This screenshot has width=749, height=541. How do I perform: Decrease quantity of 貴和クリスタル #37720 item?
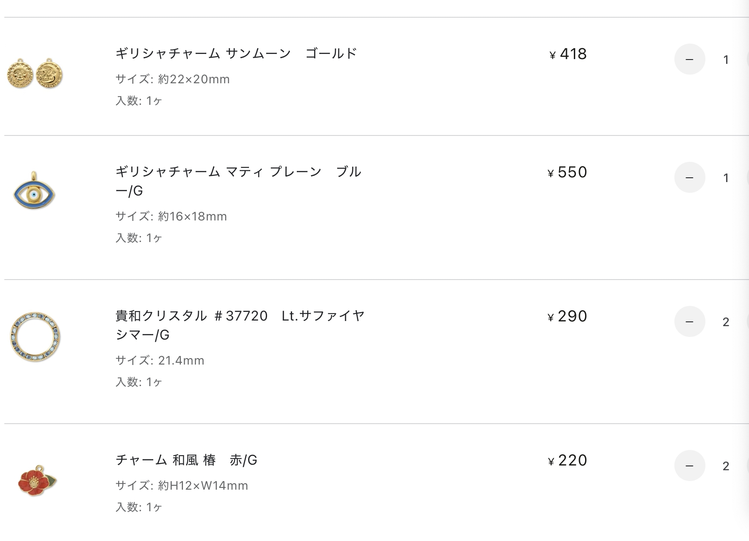tap(689, 321)
